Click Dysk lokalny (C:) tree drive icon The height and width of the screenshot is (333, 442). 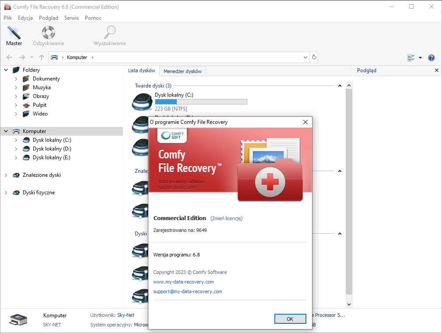[x=26, y=140]
